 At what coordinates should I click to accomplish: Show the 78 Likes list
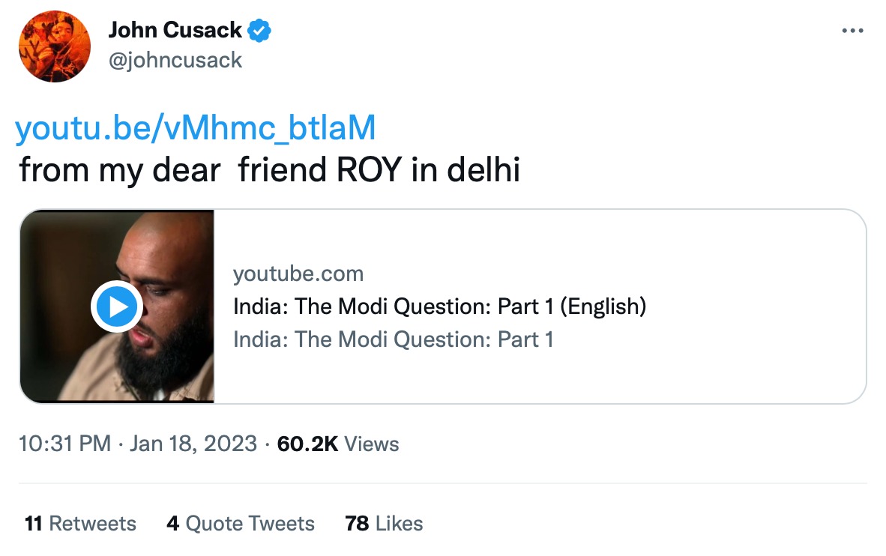click(x=384, y=523)
